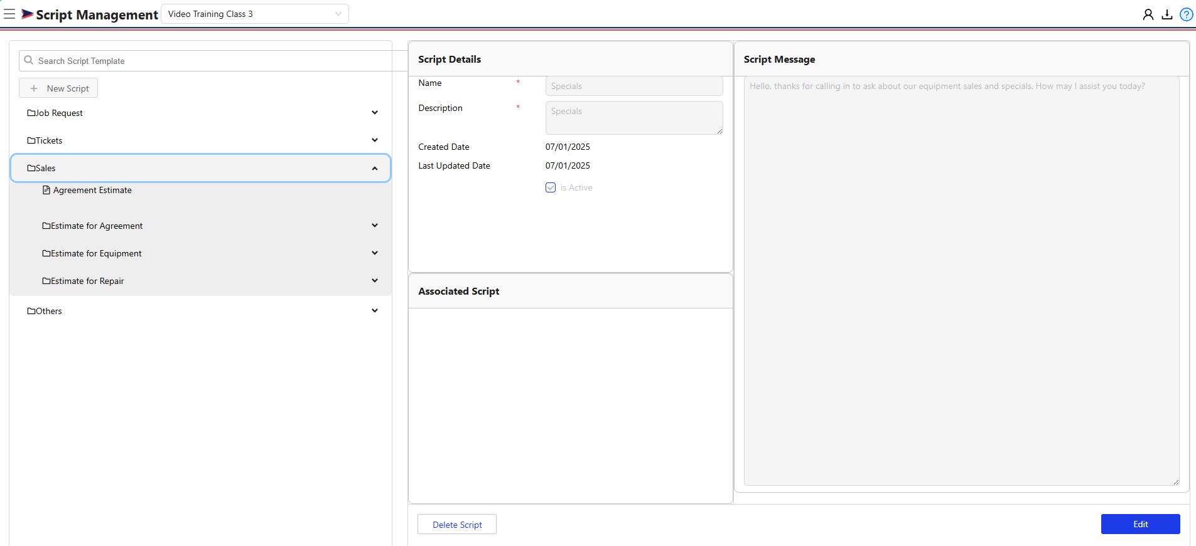Click the Sales folder icon
The image size is (1196, 546).
[31, 168]
